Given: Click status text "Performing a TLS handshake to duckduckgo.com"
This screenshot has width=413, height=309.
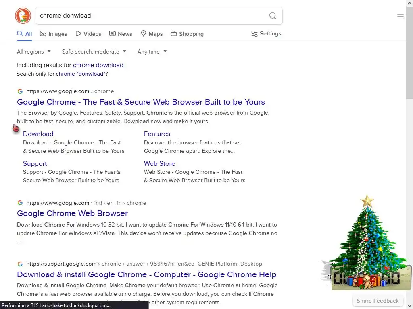Looking at the screenshot, I should [56, 305].
